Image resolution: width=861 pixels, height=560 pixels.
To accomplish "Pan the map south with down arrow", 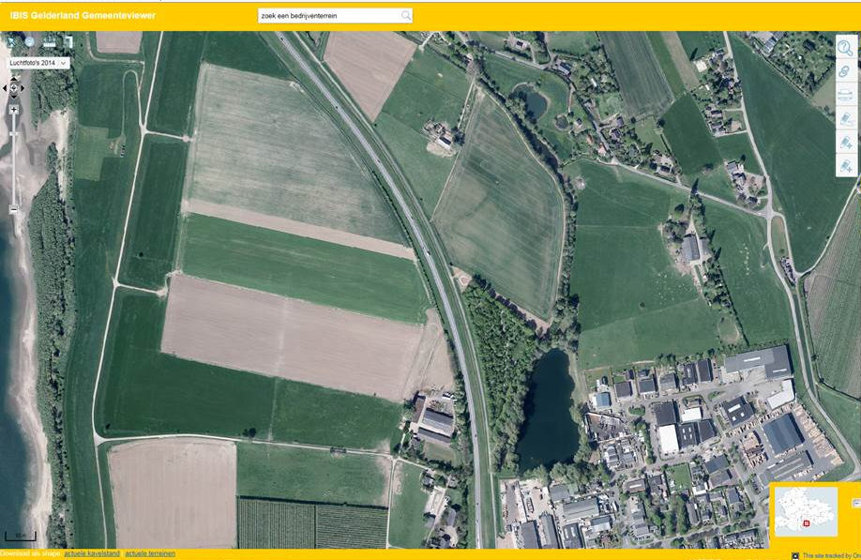I will tap(13, 97).
